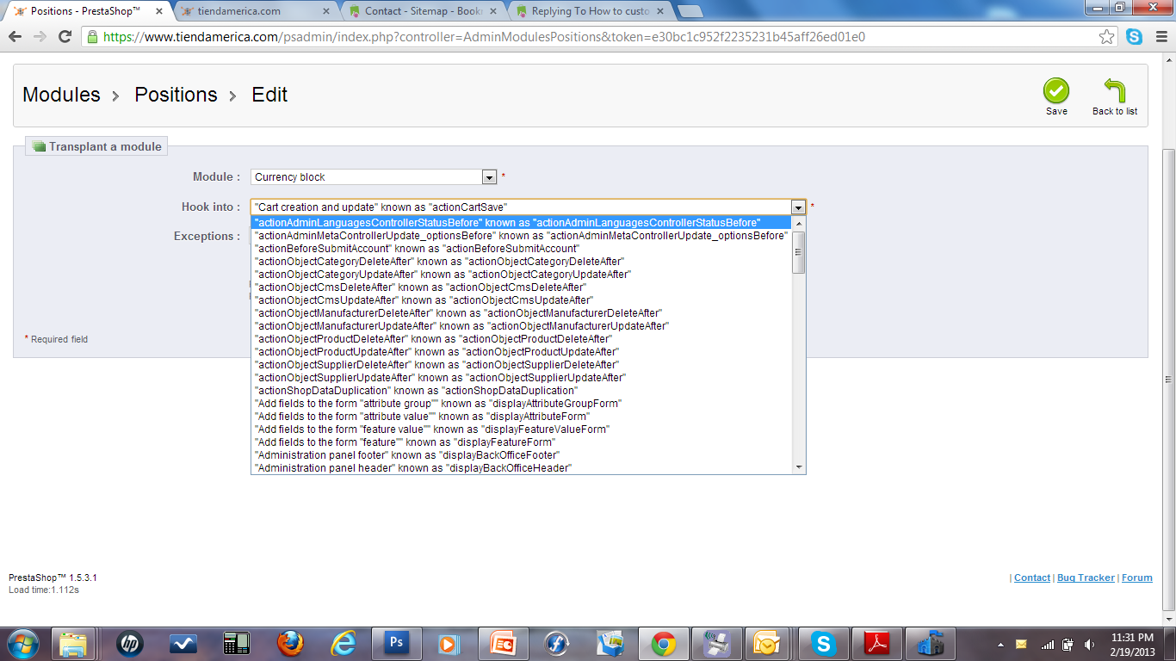Open the Contact footer link
The height and width of the screenshot is (661, 1176).
pos(1032,578)
